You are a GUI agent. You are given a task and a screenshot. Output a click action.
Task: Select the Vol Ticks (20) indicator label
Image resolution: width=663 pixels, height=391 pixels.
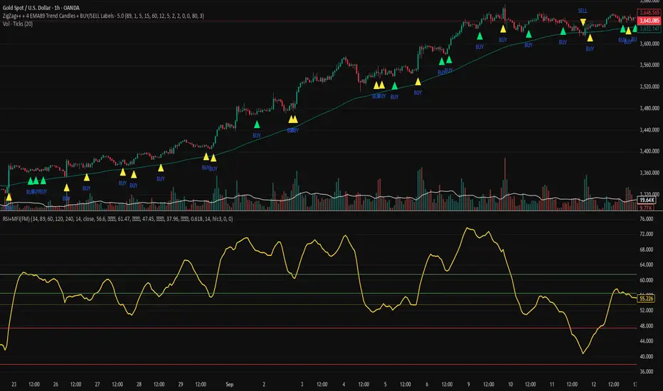pos(18,23)
